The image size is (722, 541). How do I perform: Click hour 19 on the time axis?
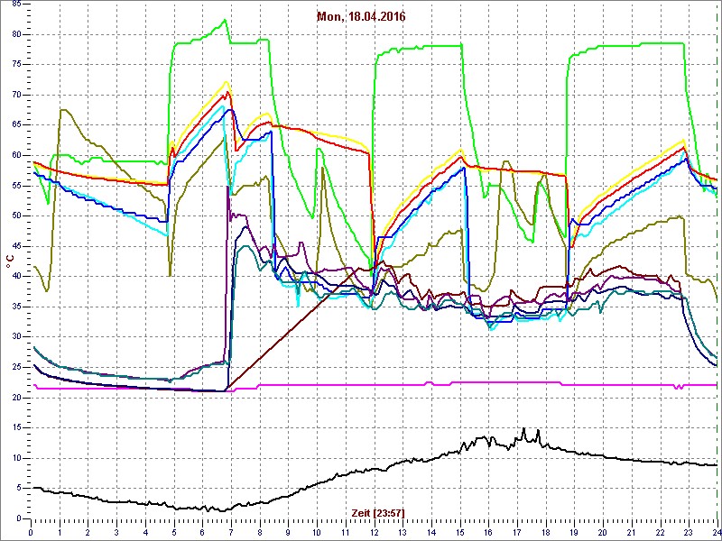point(575,533)
